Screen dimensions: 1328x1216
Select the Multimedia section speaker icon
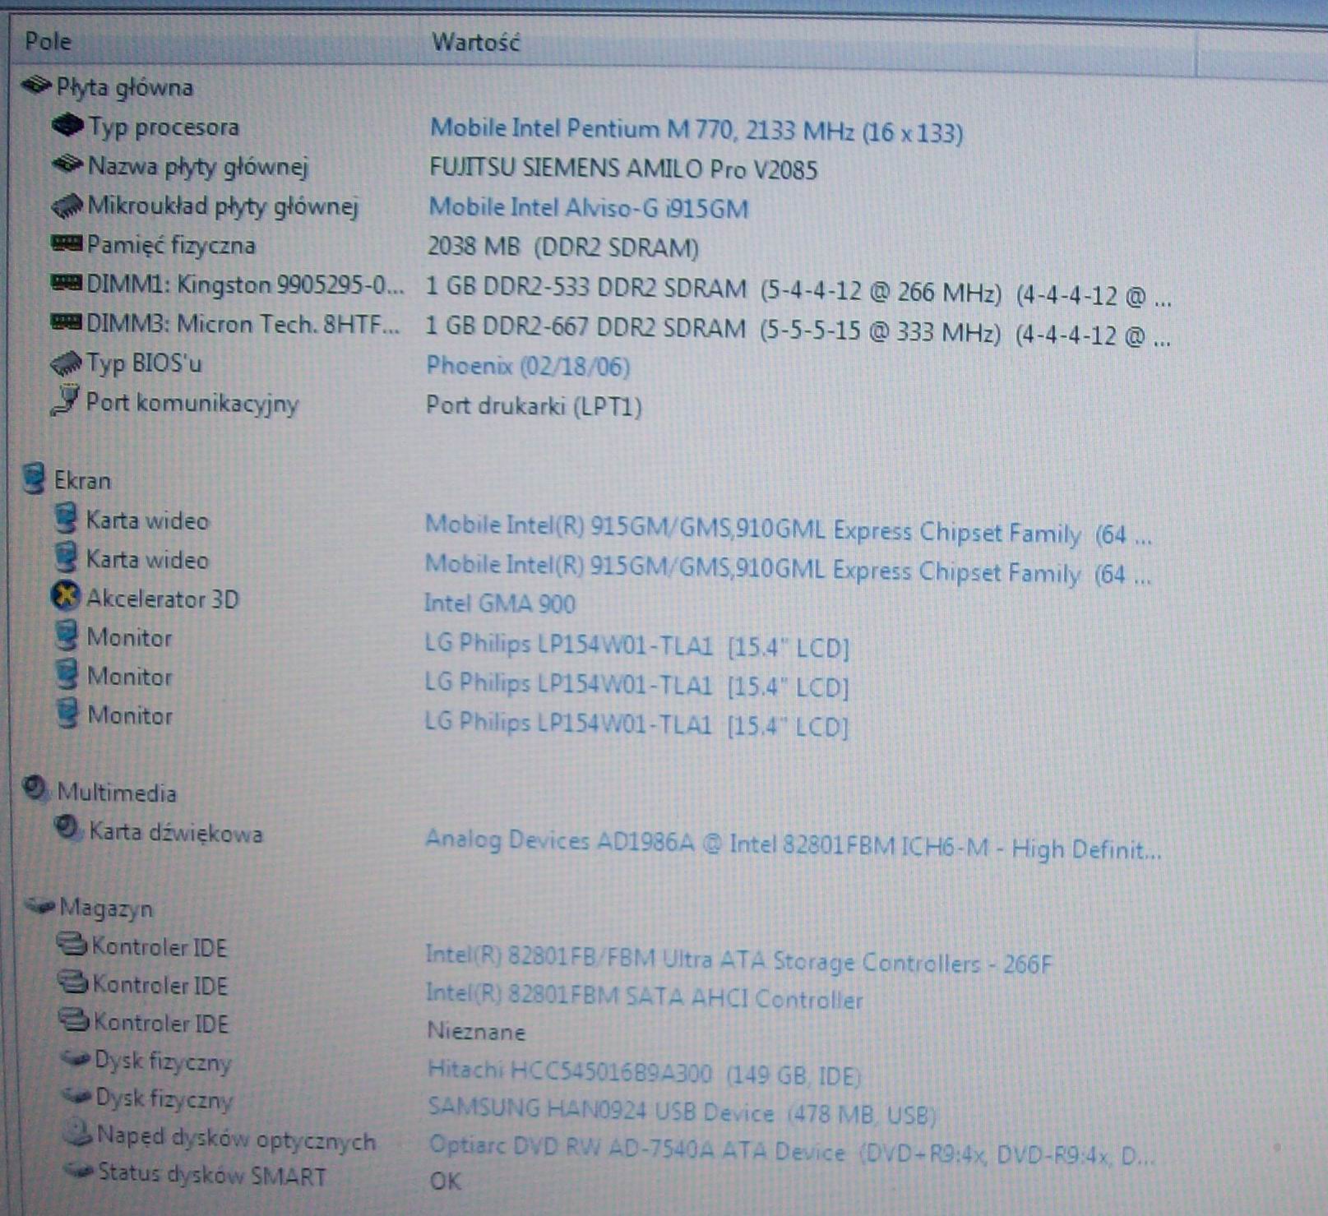(35, 789)
